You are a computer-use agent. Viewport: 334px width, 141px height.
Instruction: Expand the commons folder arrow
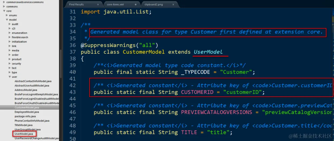coord(4,6)
